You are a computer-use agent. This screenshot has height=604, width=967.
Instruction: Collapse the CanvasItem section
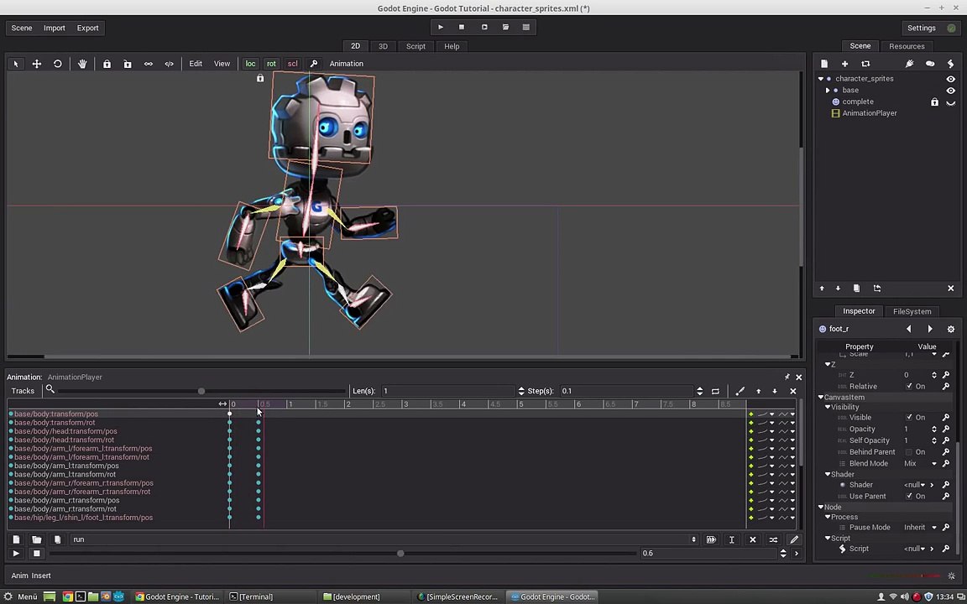(x=821, y=398)
